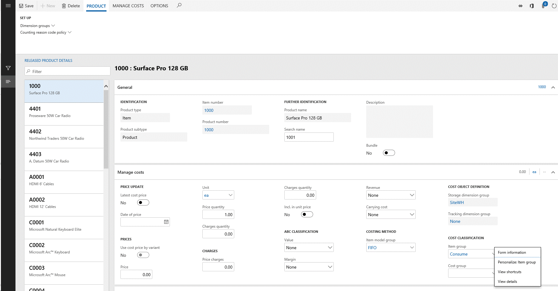Enable the Latest cost price toggle
This screenshot has height=291, width=558.
pyautogui.click(x=143, y=202)
